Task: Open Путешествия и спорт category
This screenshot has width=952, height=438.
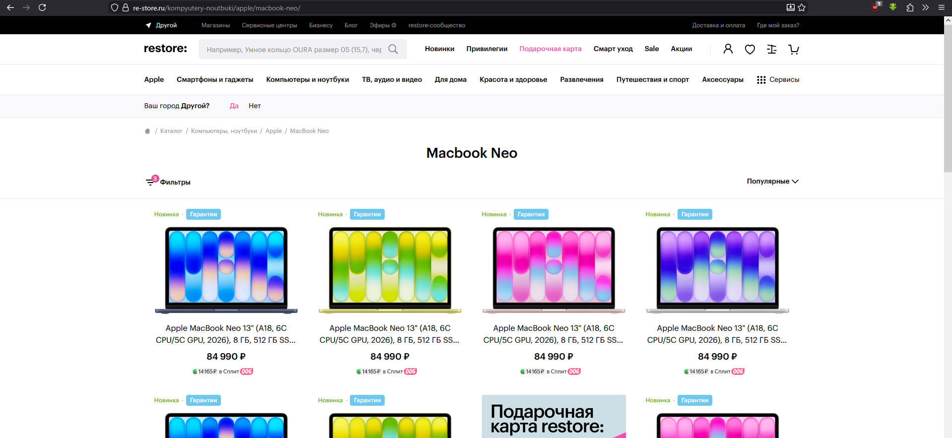Action: 653,79
